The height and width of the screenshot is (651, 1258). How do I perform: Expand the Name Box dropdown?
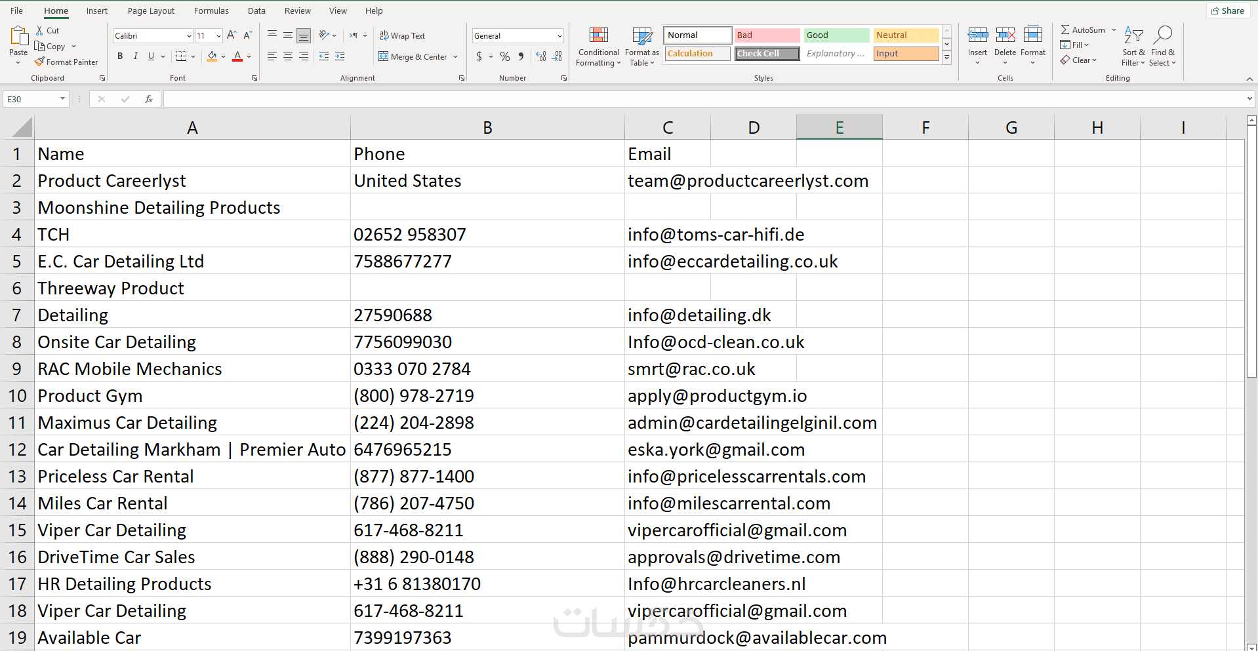point(62,99)
